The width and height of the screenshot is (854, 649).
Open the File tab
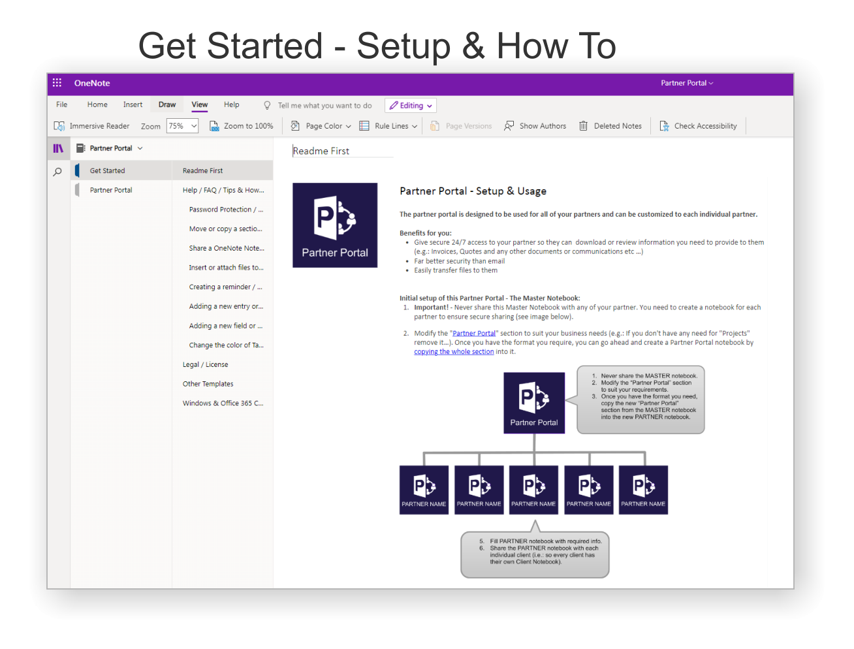coord(62,104)
